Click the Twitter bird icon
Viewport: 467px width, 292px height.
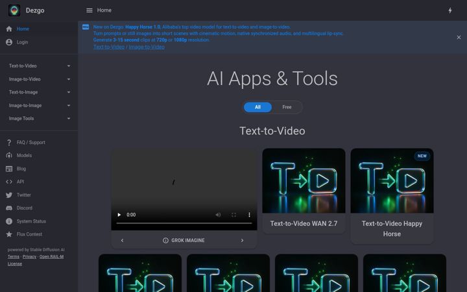9,195
